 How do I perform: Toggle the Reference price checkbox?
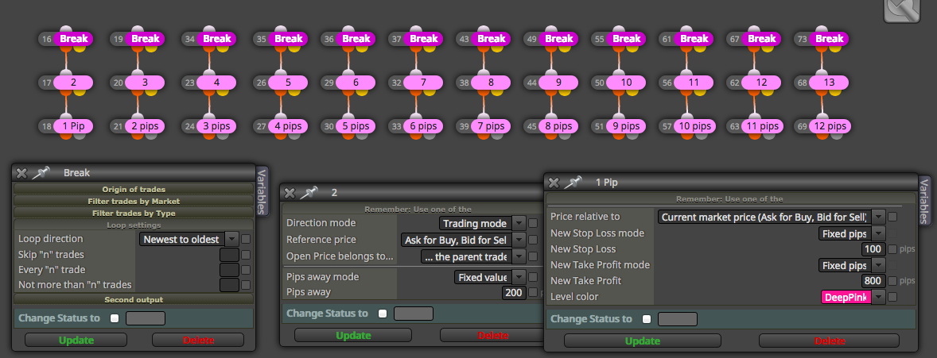[533, 240]
